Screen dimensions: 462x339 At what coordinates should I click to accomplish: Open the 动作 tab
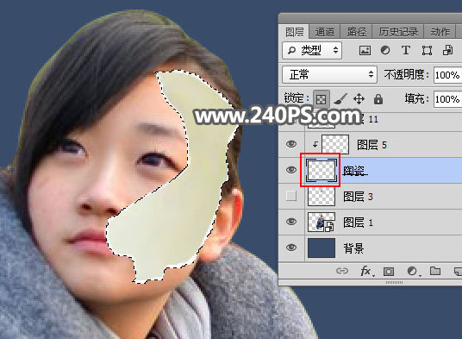point(440,32)
